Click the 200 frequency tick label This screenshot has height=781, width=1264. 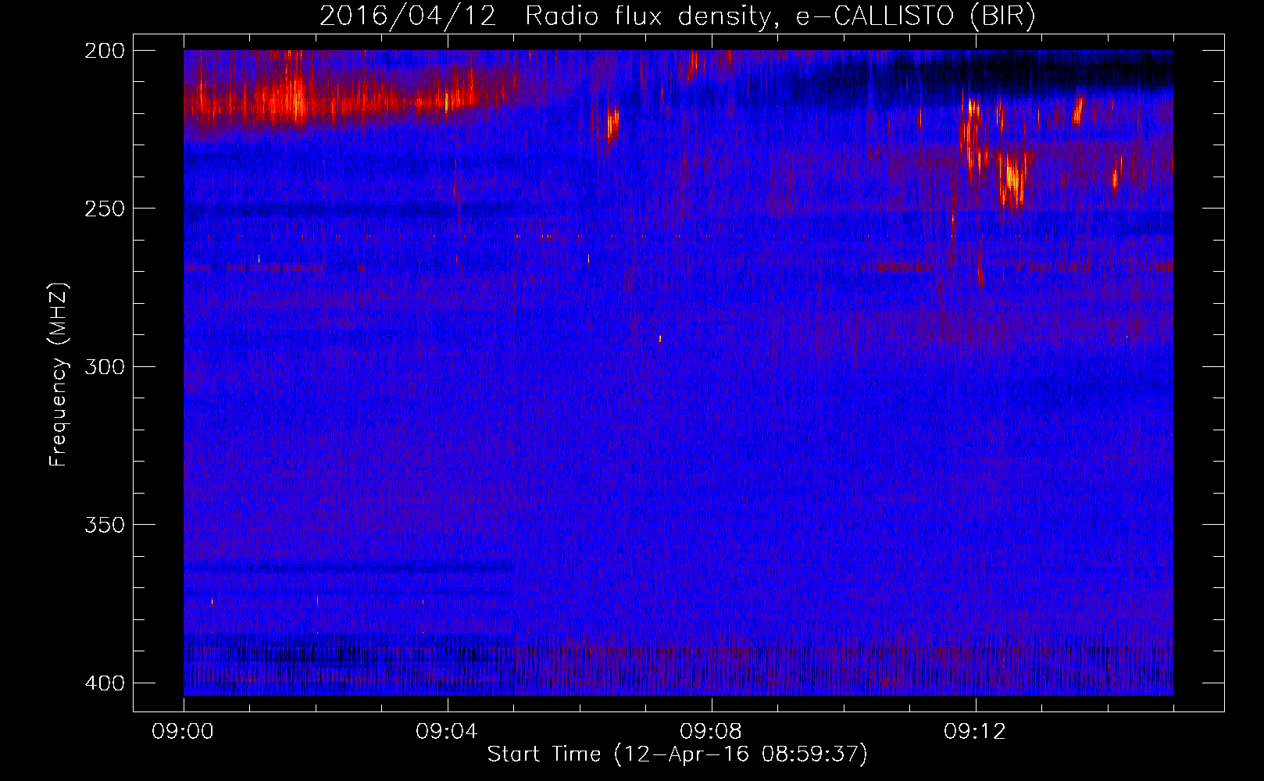[x=104, y=51]
